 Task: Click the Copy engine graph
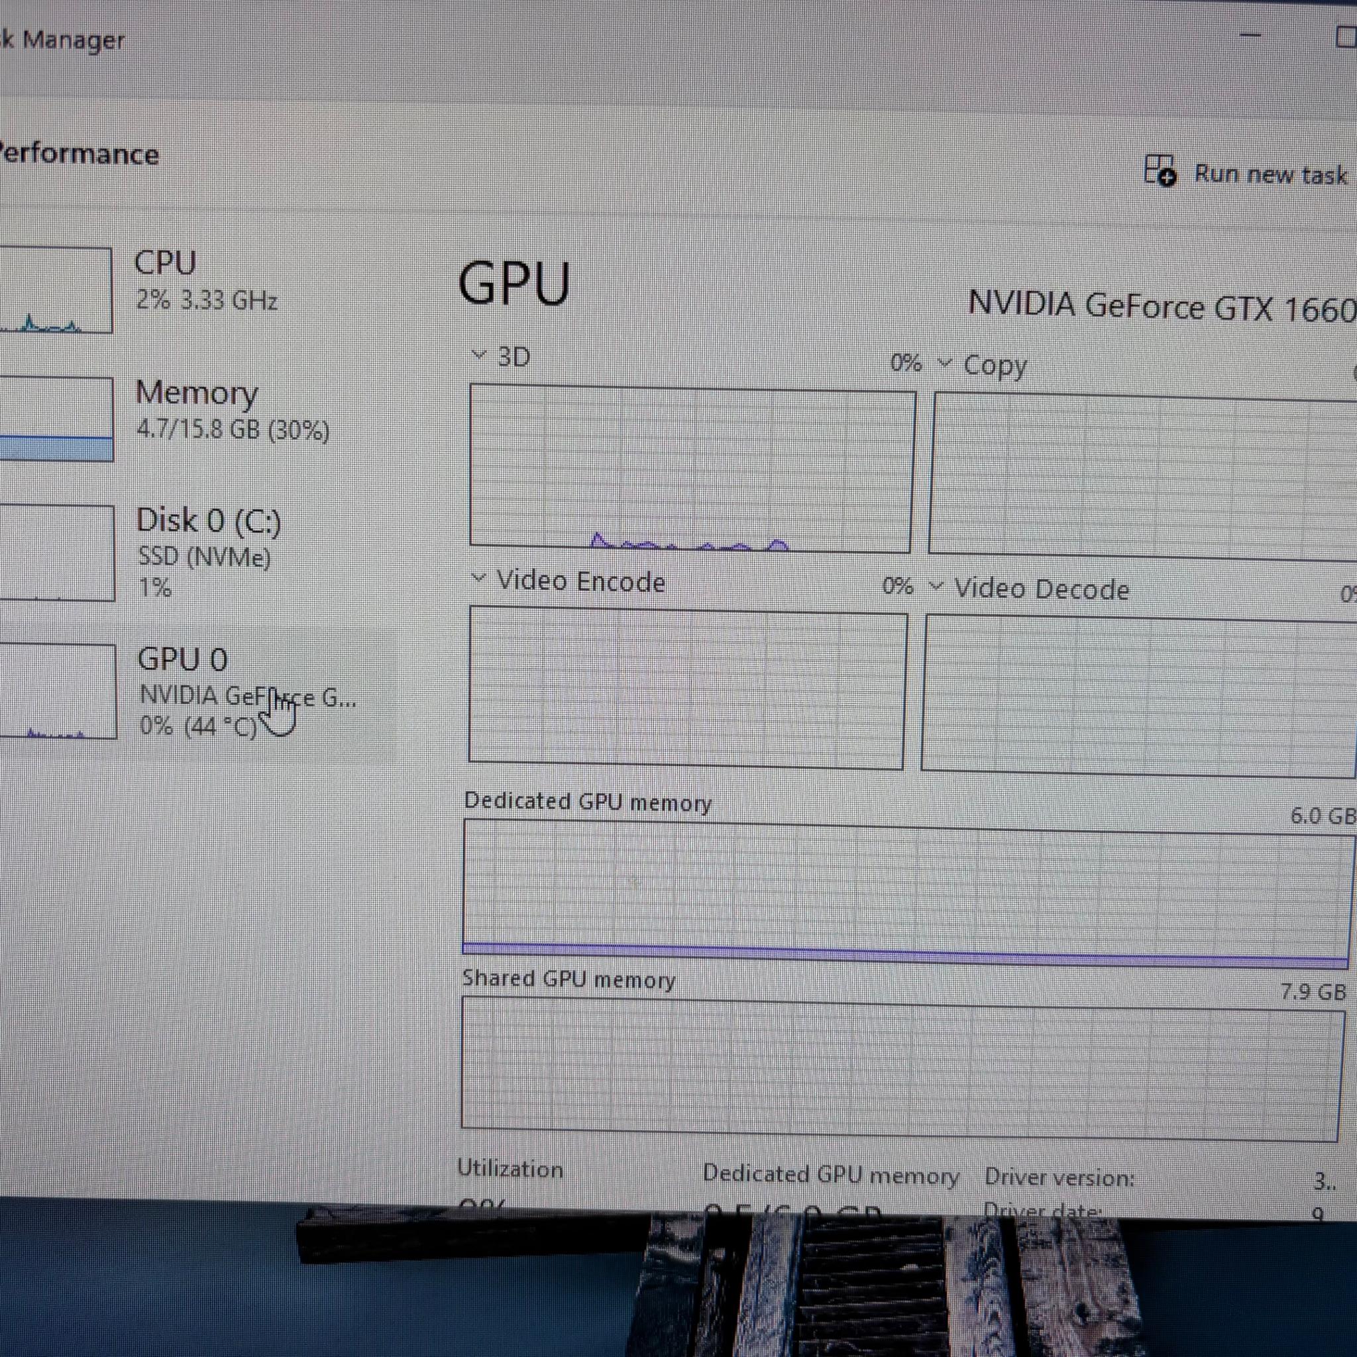coord(1143,477)
